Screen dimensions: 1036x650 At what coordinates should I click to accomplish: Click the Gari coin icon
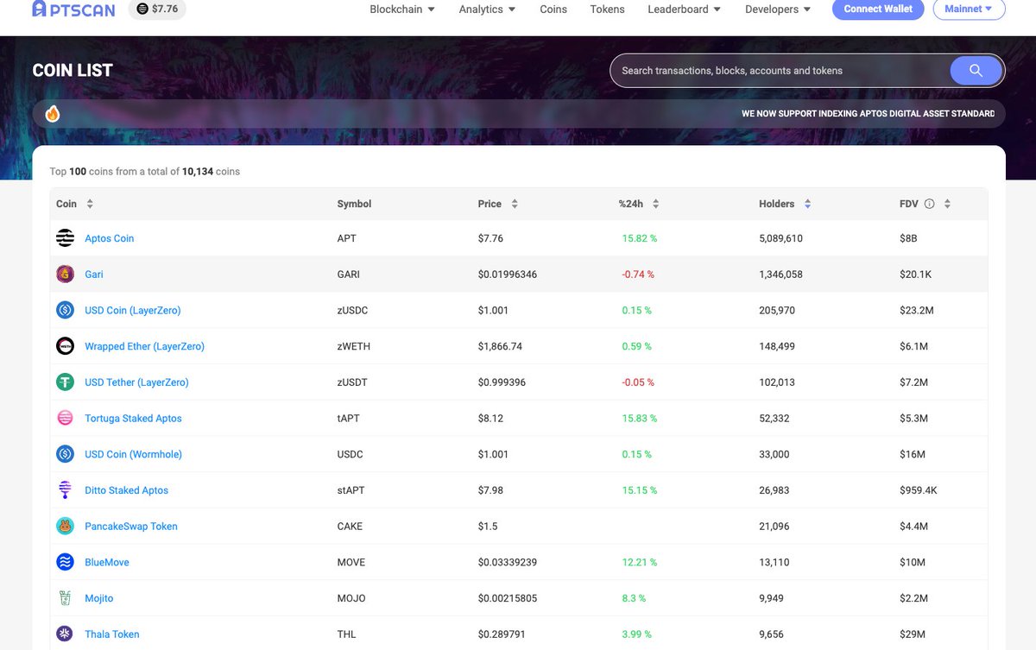pyautogui.click(x=65, y=275)
